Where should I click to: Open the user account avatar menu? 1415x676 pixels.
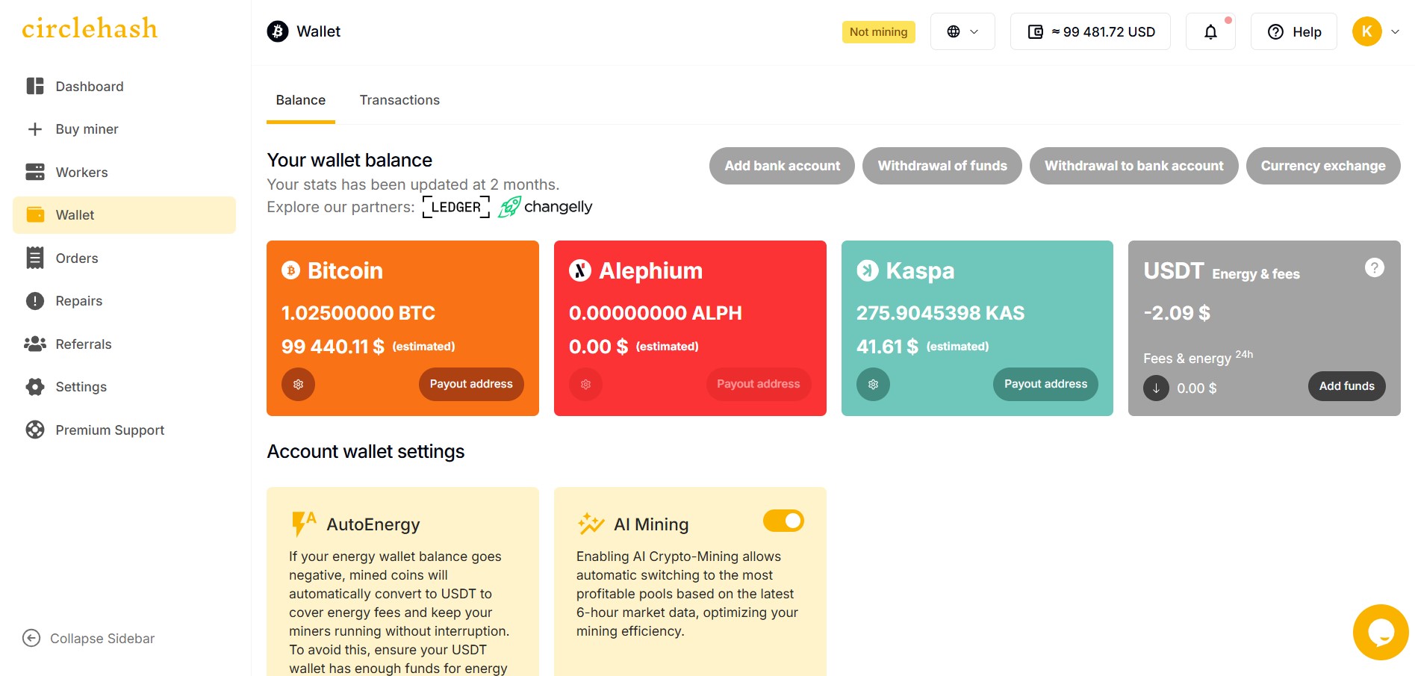point(1367,31)
